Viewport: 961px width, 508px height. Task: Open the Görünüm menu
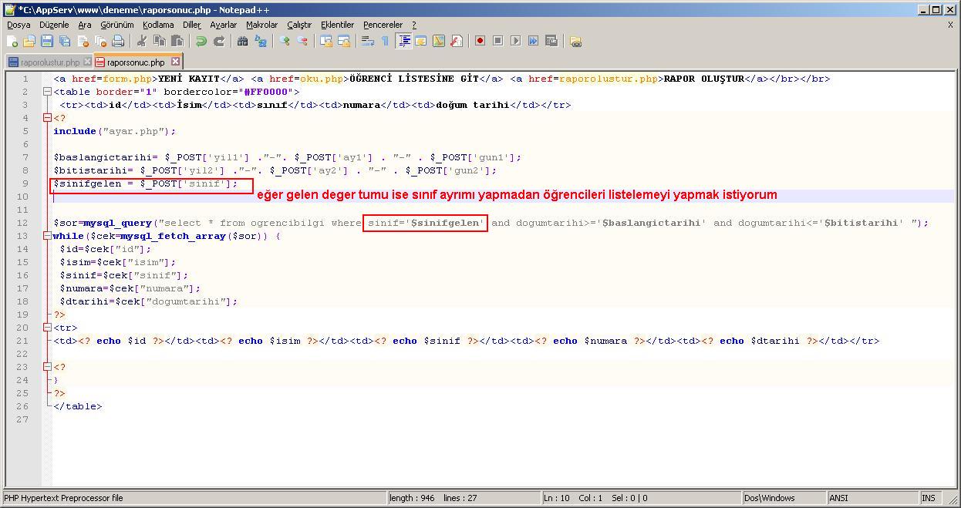tap(117, 25)
